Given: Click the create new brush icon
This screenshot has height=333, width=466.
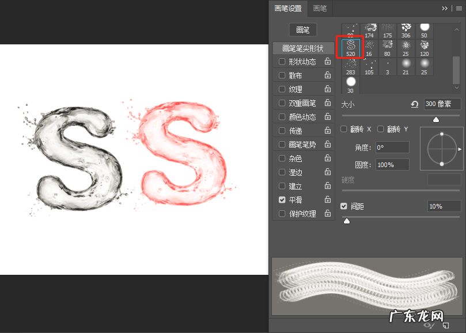Looking at the screenshot, I should point(445,326).
